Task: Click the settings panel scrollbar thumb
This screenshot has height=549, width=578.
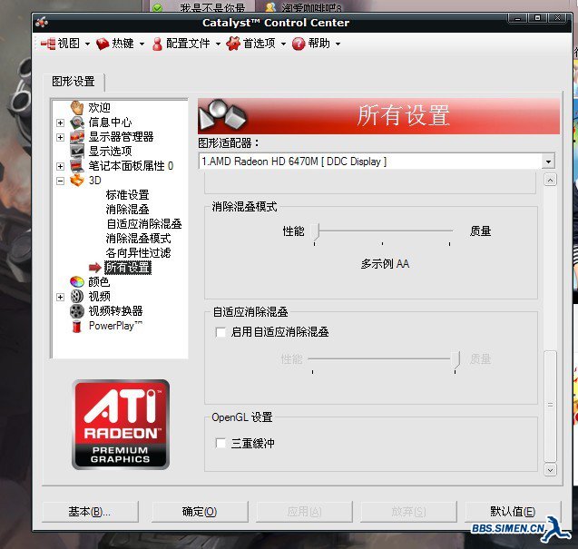Action: (x=550, y=406)
